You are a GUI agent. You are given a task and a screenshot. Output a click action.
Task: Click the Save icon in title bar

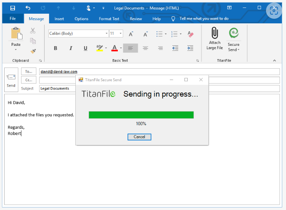[x=12, y=8]
